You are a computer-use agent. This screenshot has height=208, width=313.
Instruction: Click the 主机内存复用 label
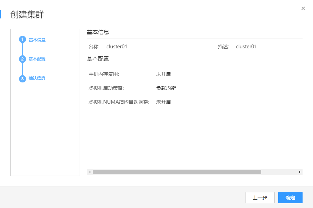point(104,74)
